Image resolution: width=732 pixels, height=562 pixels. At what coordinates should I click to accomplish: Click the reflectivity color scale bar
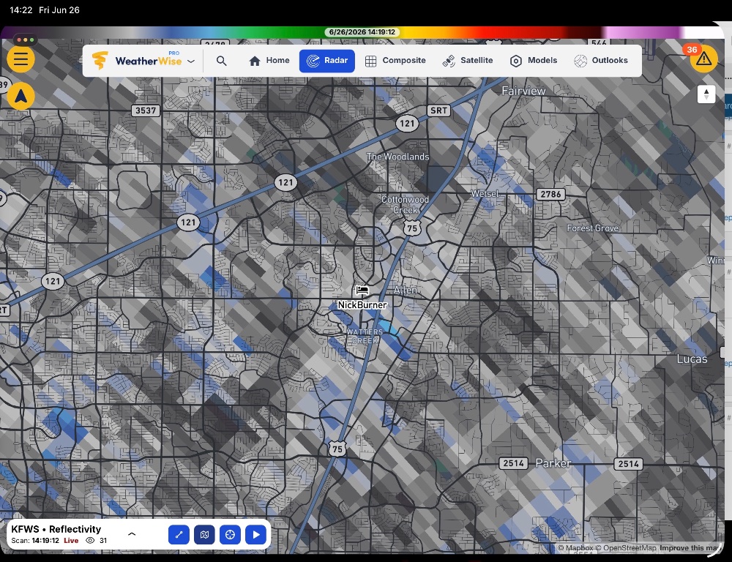pyautogui.click(x=362, y=32)
